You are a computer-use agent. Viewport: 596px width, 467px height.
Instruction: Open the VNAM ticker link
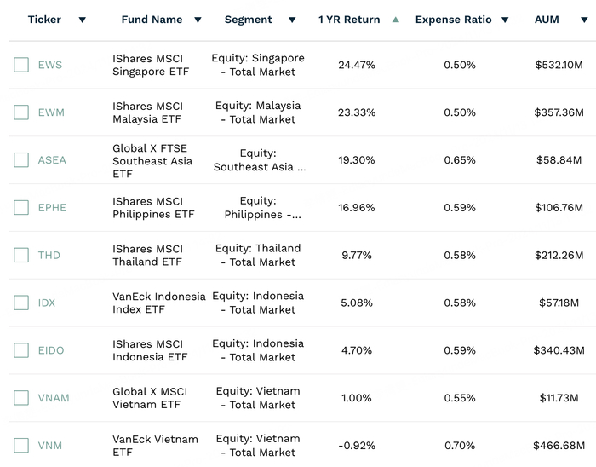[54, 398]
